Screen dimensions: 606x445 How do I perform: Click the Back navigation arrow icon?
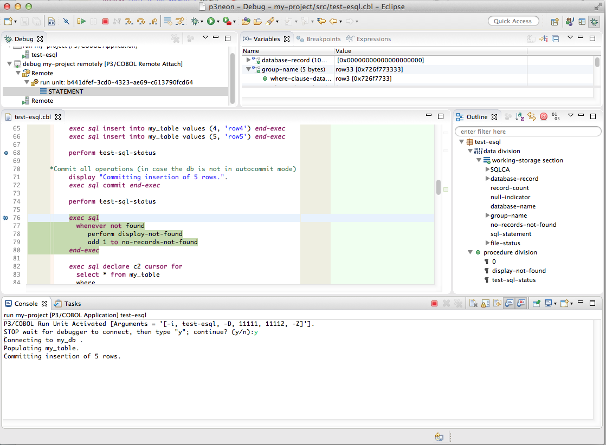[x=333, y=21]
